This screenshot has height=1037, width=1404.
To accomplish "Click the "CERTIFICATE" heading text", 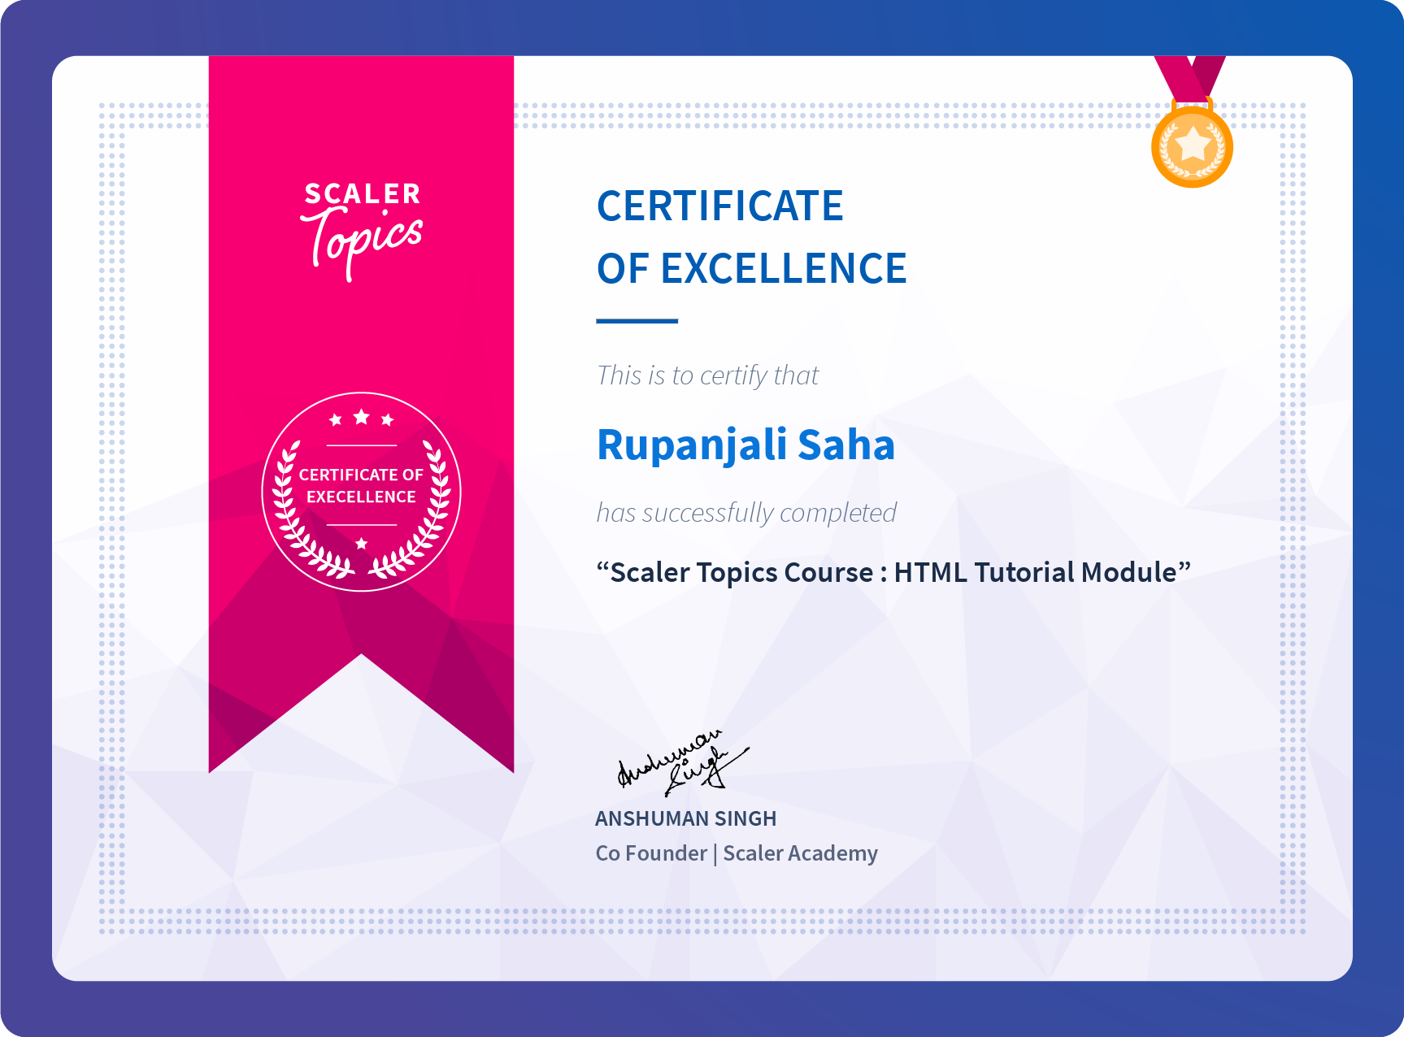I will click(720, 206).
